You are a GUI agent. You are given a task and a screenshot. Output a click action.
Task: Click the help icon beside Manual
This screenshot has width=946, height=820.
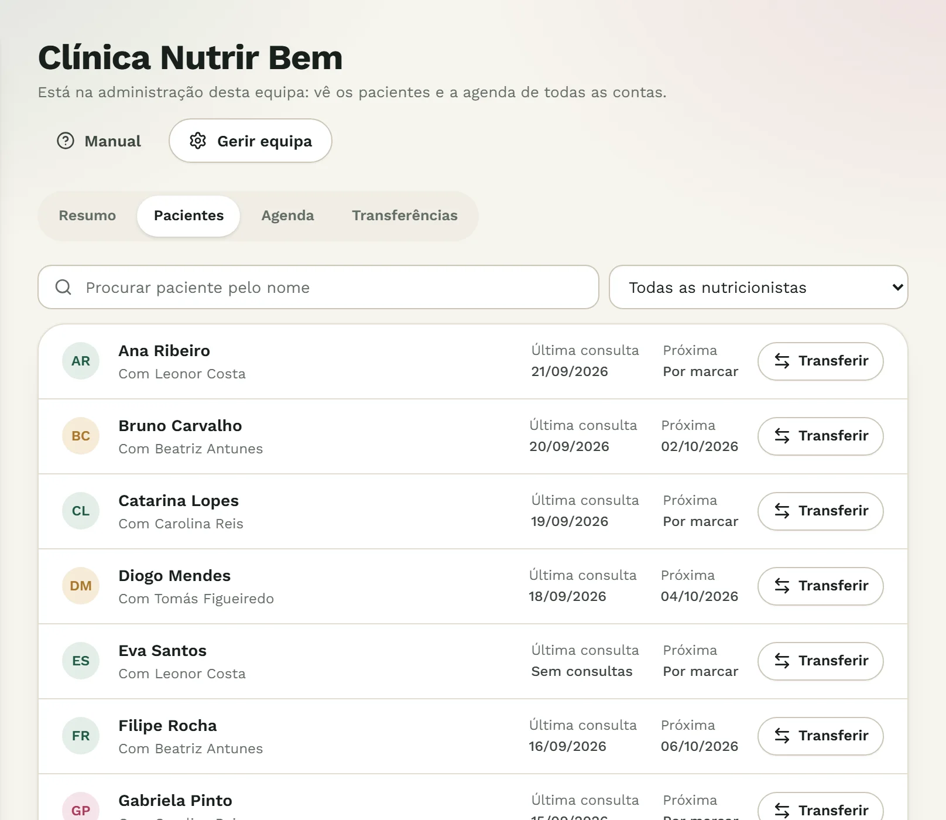[x=66, y=141]
